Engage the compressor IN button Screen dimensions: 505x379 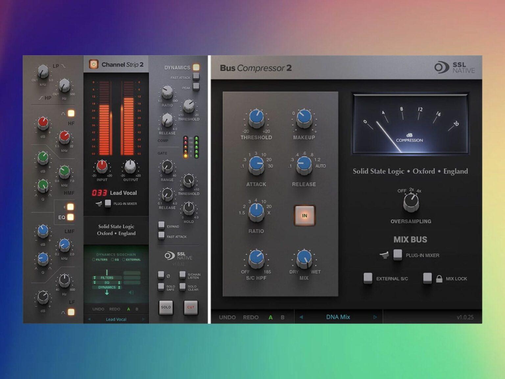304,216
